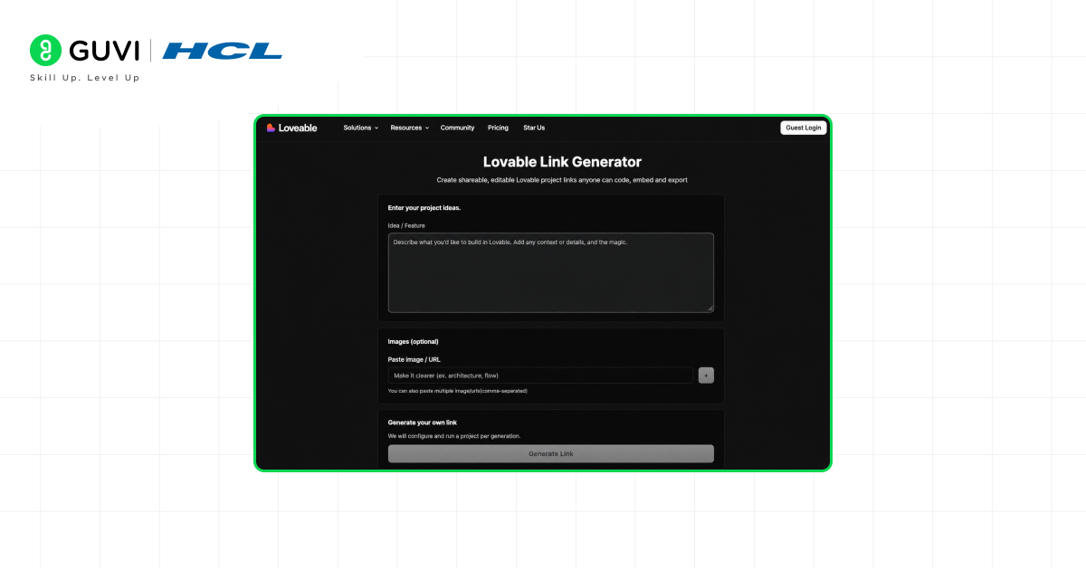Click the Lovable Link Generator heading
This screenshot has width=1086, height=570.
click(x=562, y=162)
